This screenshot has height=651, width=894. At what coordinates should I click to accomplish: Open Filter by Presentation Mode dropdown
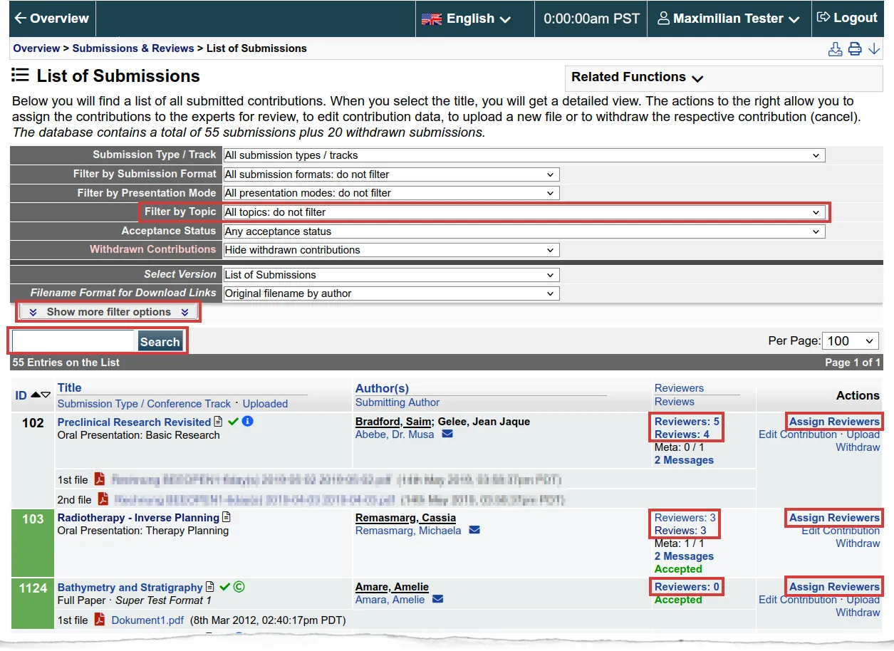click(391, 193)
